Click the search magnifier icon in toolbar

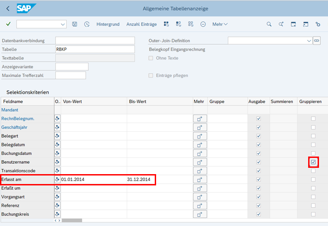pos(269,24)
